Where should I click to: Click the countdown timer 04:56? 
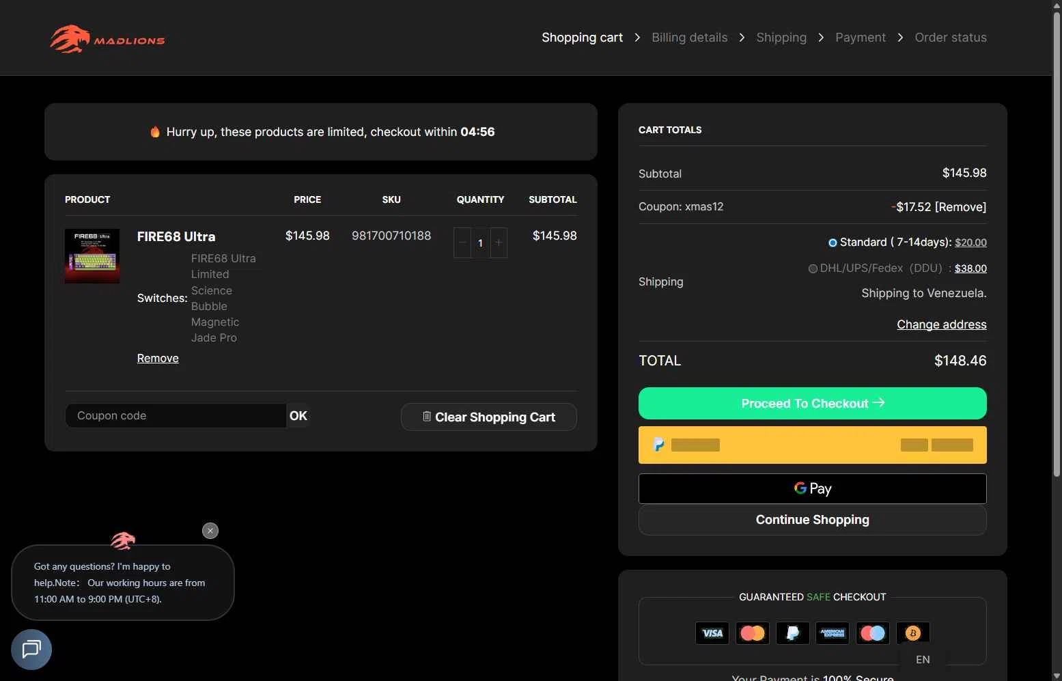click(x=477, y=132)
